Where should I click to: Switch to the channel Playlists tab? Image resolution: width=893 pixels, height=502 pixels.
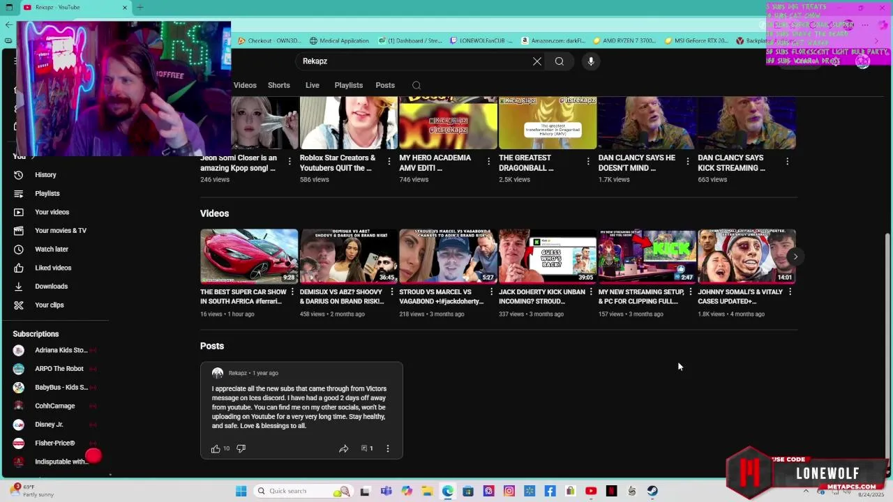point(349,86)
